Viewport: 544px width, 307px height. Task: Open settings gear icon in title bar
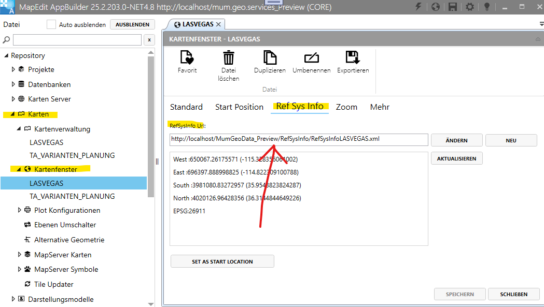pyautogui.click(x=470, y=7)
